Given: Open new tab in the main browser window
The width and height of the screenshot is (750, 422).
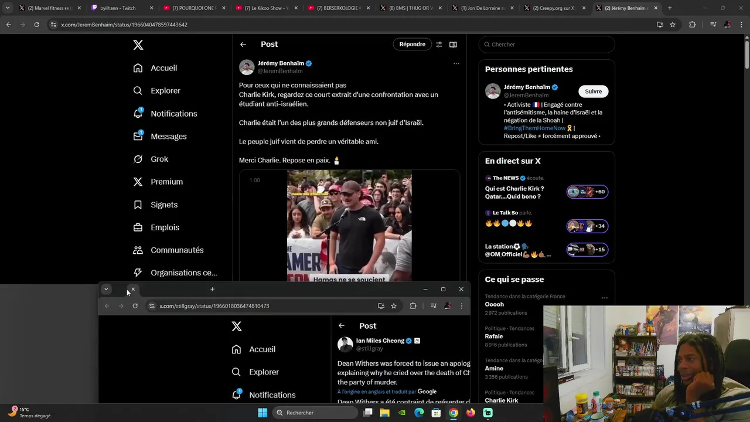Looking at the screenshot, I should (x=670, y=8).
